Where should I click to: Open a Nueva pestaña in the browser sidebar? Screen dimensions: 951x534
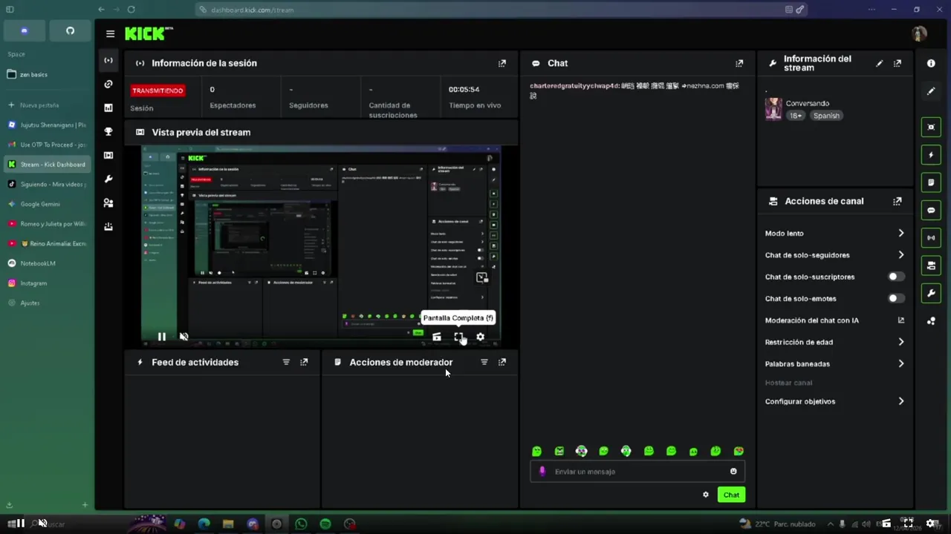(x=47, y=105)
